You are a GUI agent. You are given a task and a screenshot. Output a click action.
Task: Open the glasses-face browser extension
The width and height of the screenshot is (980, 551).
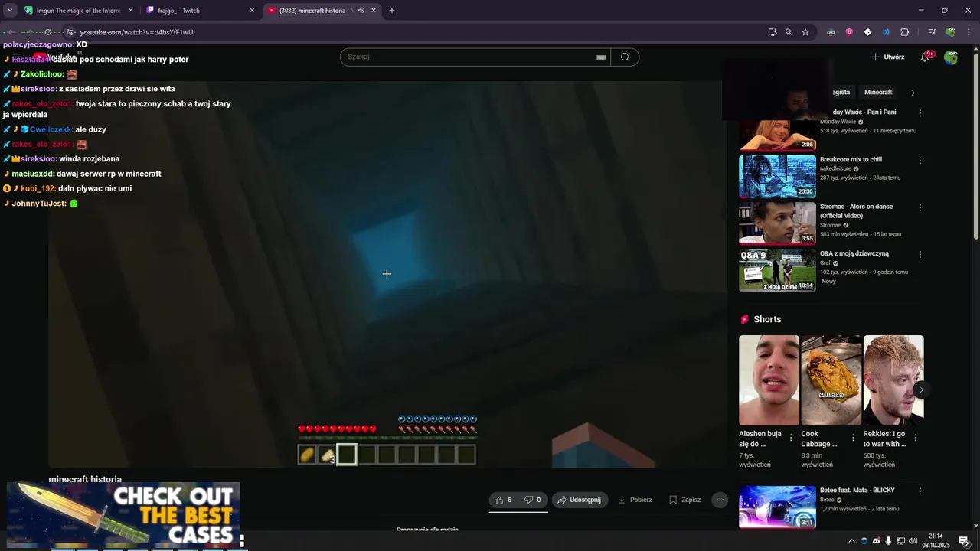click(x=831, y=32)
